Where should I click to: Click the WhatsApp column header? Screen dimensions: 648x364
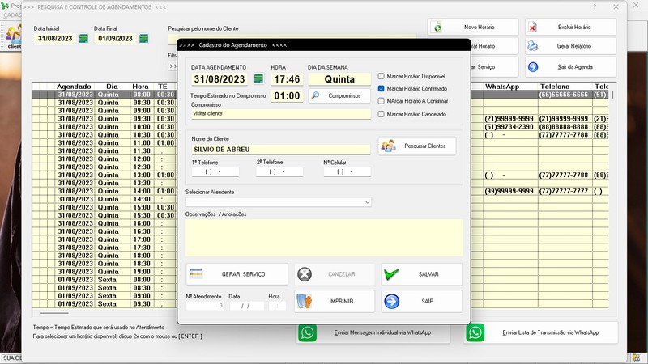pos(502,87)
